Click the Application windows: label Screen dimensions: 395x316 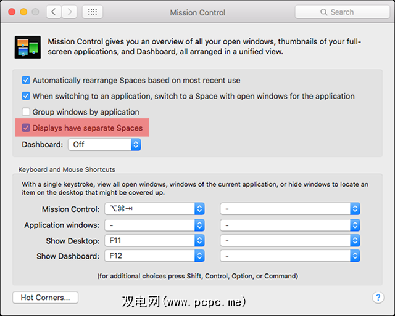click(x=62, y=225)
